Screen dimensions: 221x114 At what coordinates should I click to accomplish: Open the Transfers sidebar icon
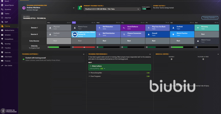coord(2,48)
